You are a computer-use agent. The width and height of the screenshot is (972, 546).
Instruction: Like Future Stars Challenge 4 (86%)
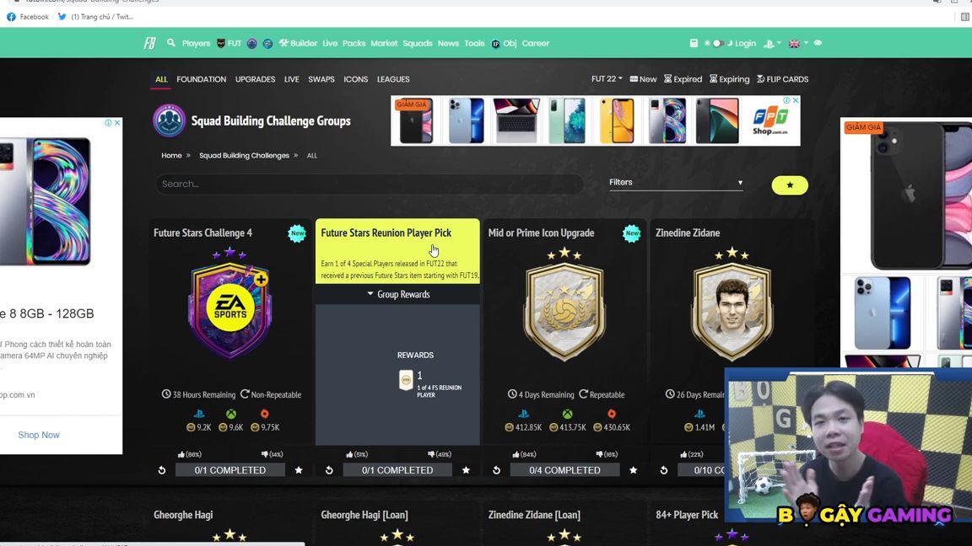190,454
